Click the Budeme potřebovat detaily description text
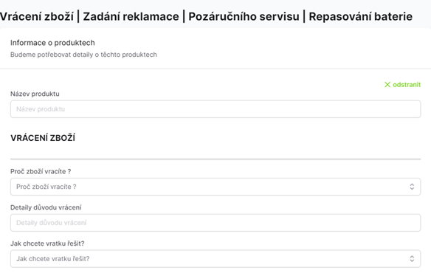Image resolution: width=431 pixels, height=273 pixels. [x=83, y=55]
